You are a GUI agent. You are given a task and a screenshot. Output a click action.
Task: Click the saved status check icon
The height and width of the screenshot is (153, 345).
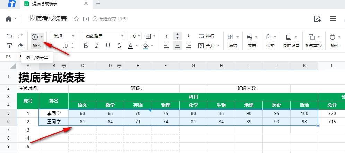(x=95, y=19)
